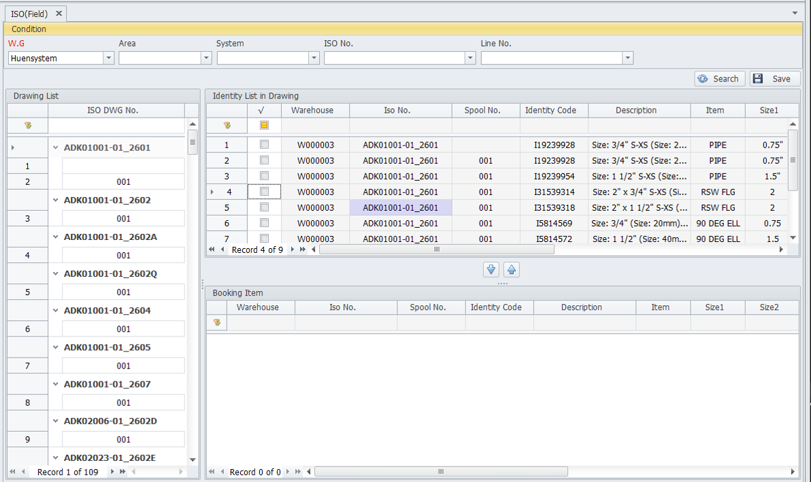Open the W.G Huensystem dropdown

click(109, 58)
